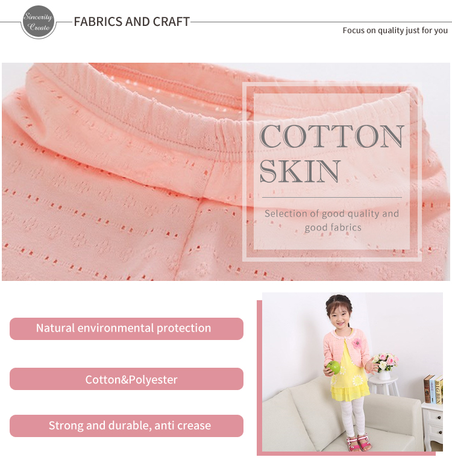Click the books on the white nightstand
The height and width of the screenshot is (466, 452).
[433, 389]
